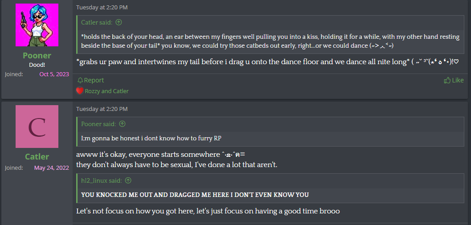Open the timestamp on Pooner's post
This screenshot has height=225, width=471.
102,8
